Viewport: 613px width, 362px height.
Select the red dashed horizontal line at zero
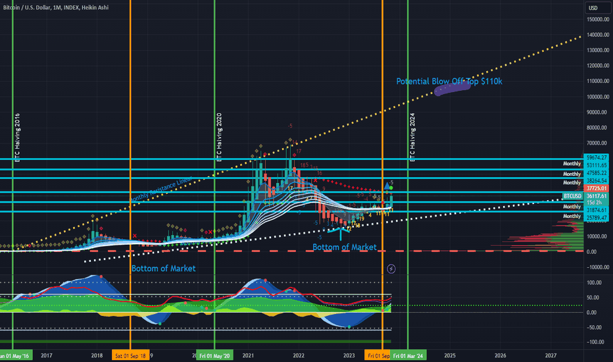(291, 251)
